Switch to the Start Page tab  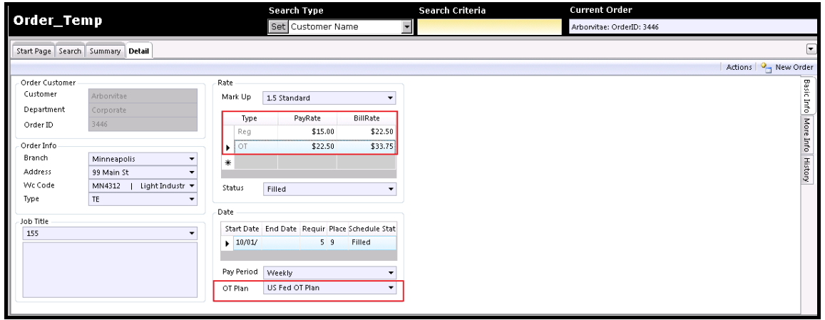(x=34, y=51)
